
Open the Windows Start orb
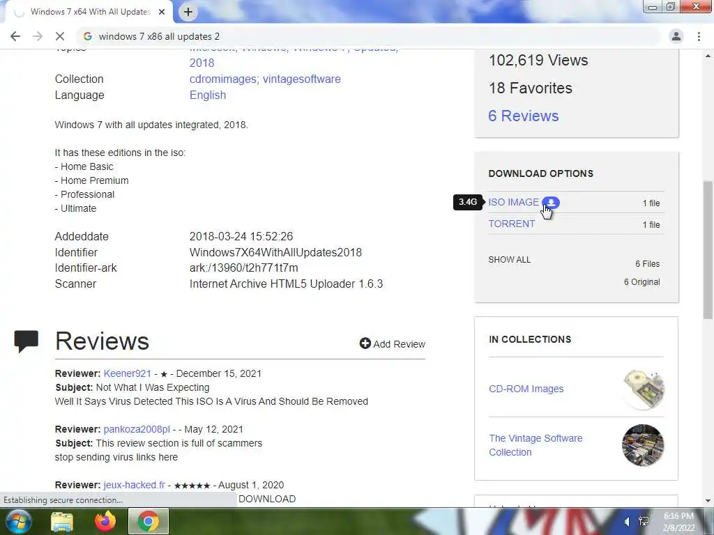pyautogui.click(x=18, y=521)
